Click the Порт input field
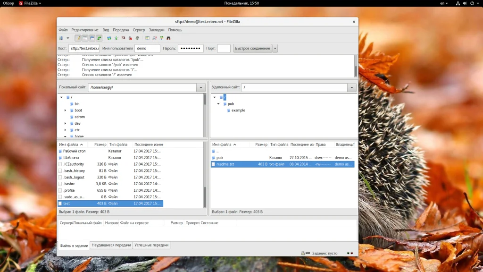 (224, 48)
